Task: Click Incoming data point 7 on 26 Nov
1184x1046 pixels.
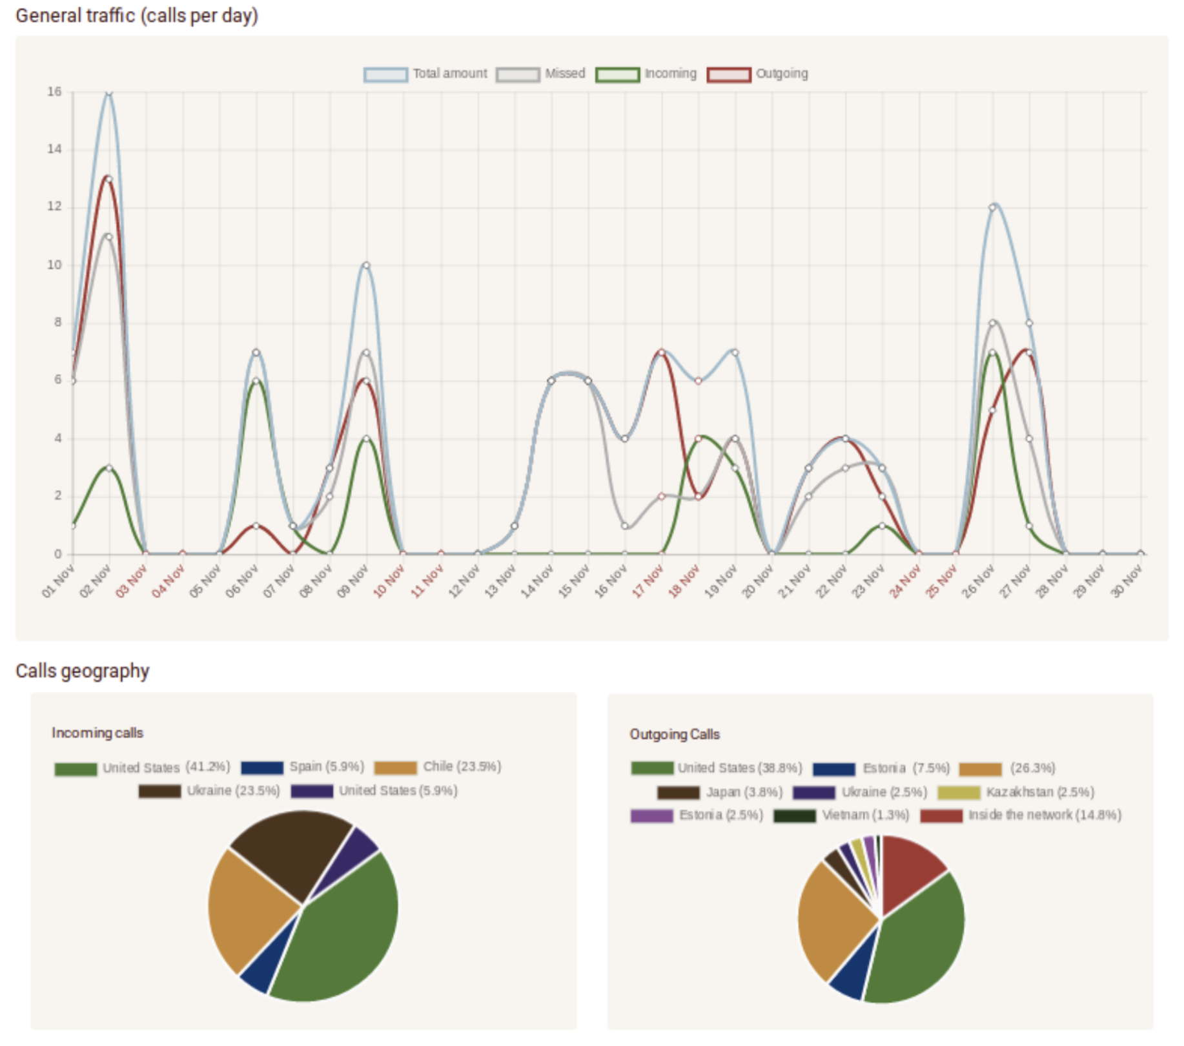Action: 993,353
